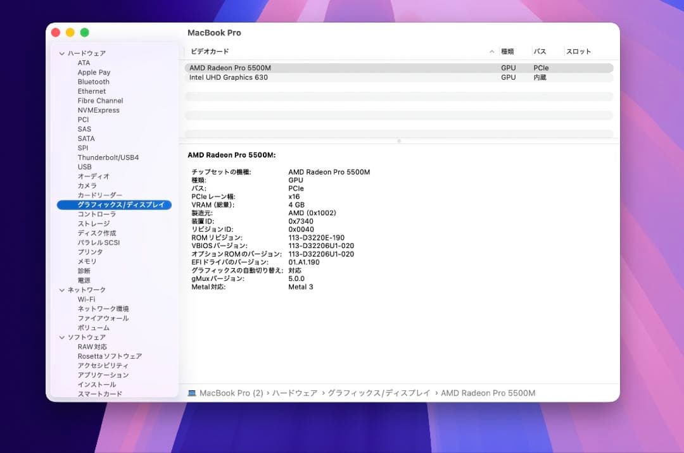
Task: Sort by 種類 column header
Action: point(507,51)
